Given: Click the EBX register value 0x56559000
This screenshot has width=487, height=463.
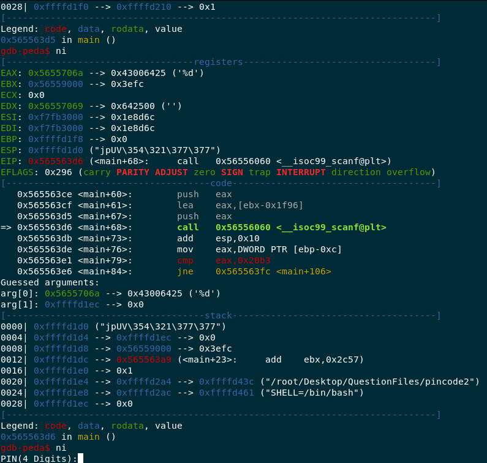Looking at the screenshot, I should (x=56, y=84).
